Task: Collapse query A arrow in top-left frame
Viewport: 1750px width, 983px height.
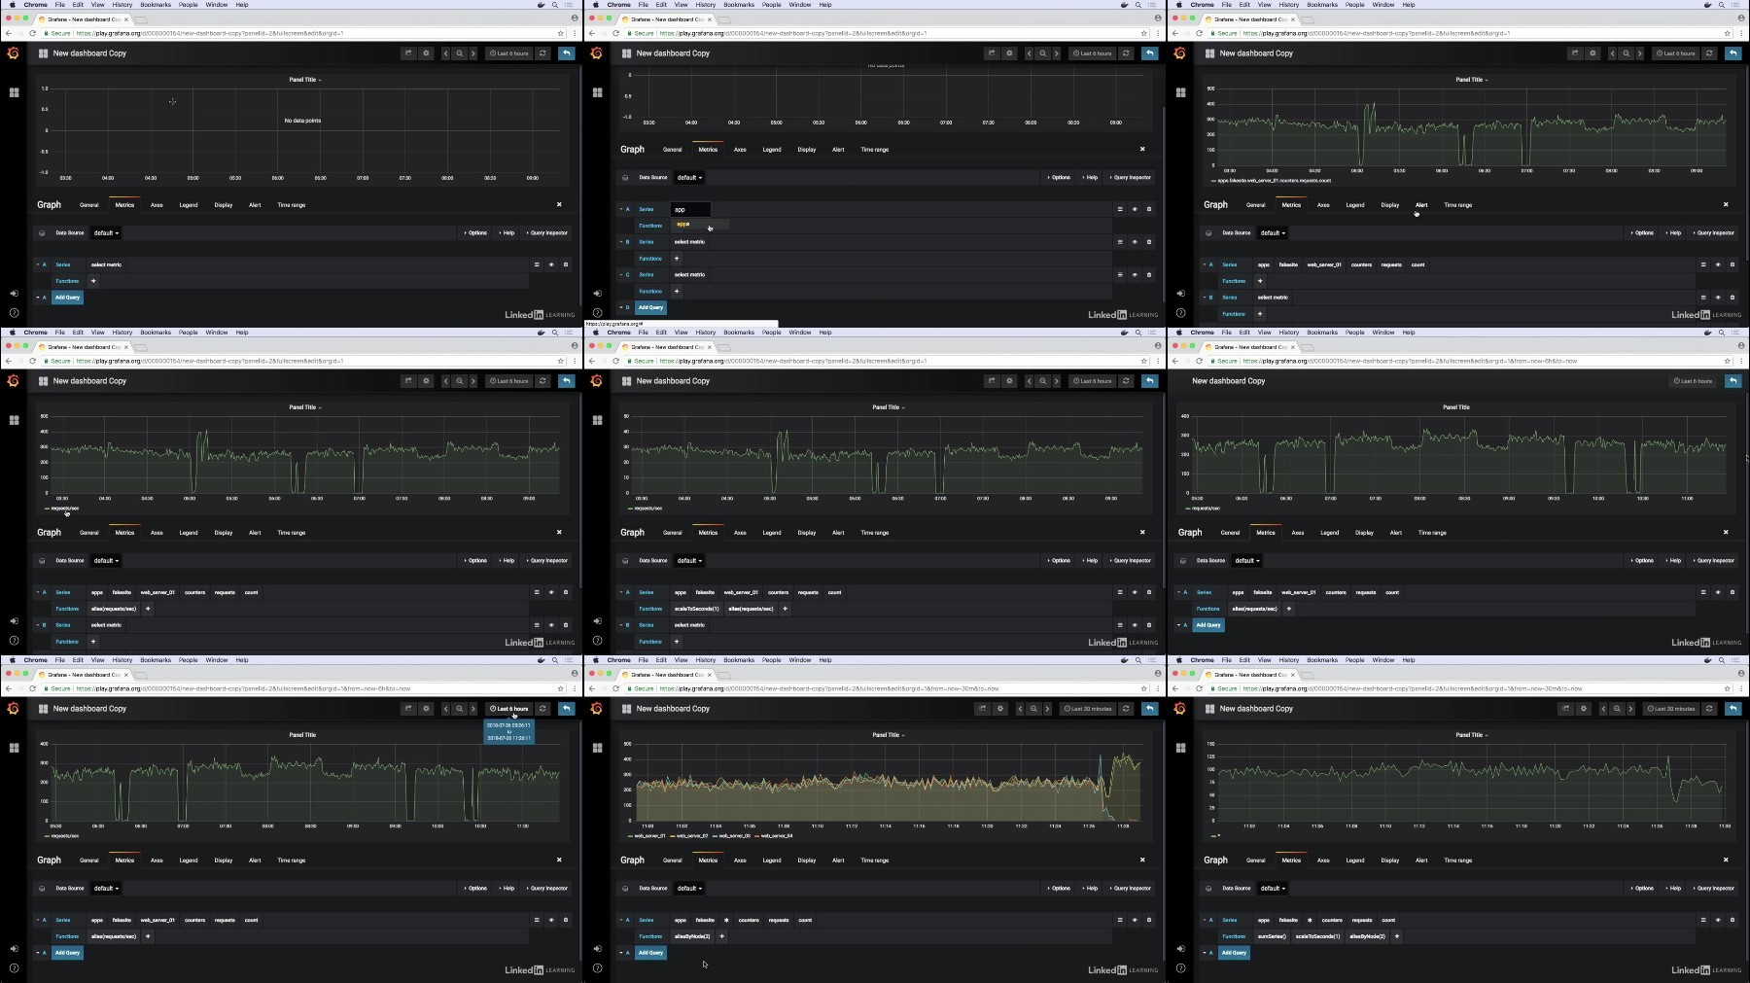Action: coord(37,264)
